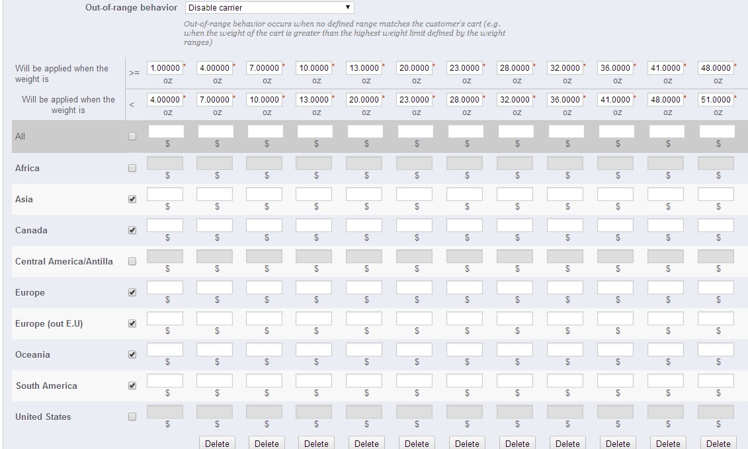Viewport: 748px width, 449px height.
Task: Click Europe price field in 7.00000 oz column
Action: point(265,287)
